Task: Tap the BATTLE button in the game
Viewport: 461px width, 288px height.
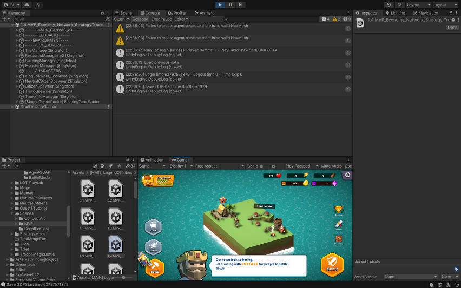Action: (x=332, y=265)
